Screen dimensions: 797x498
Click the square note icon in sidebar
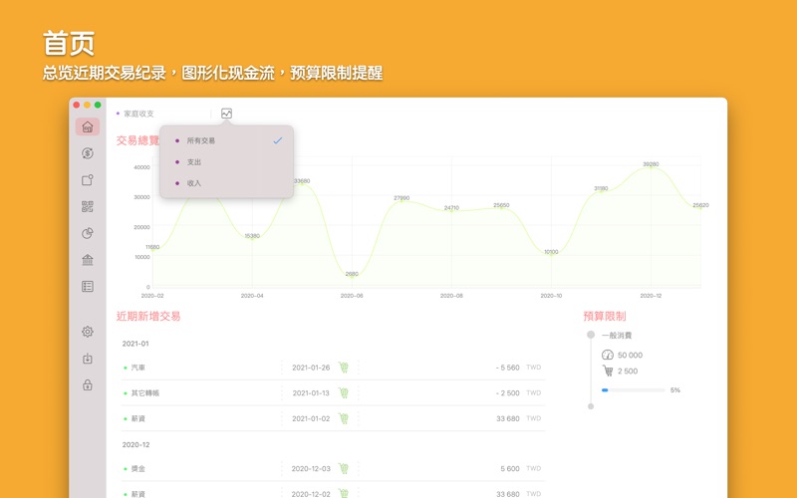[88, 180]
